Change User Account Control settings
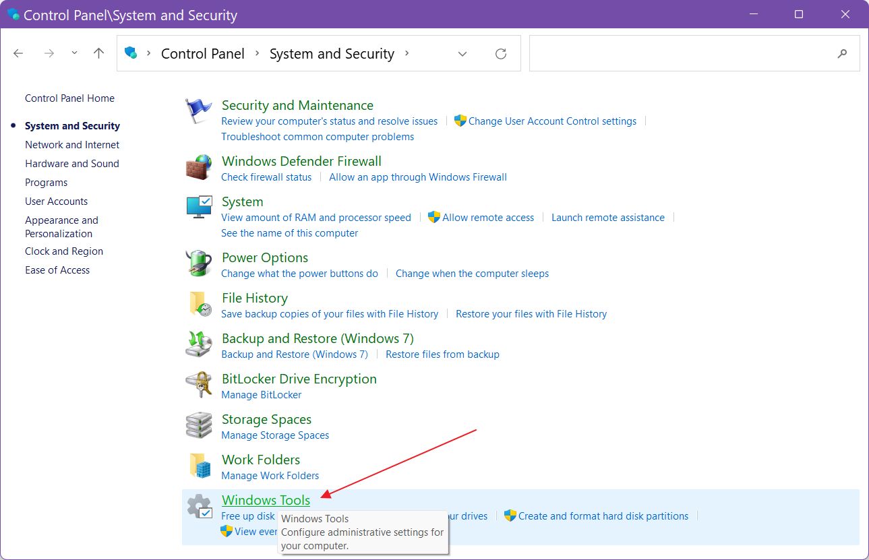The image size is (869, 560). [552, 121]
